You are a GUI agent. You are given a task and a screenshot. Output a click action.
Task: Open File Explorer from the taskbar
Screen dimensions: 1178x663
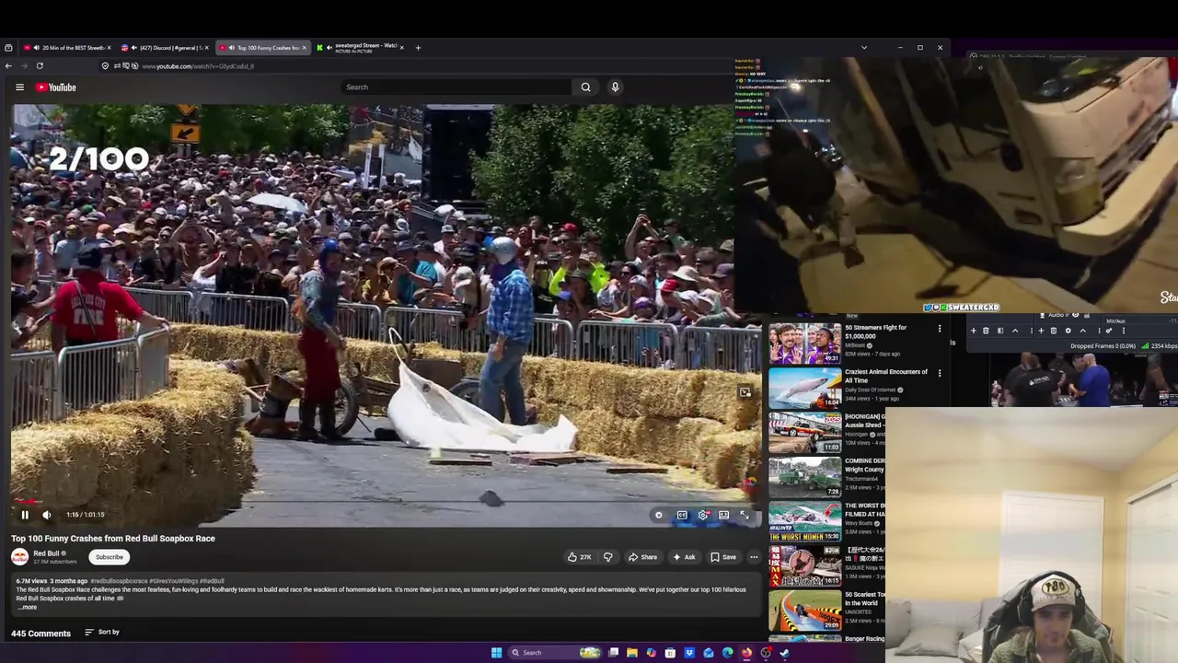632,653
